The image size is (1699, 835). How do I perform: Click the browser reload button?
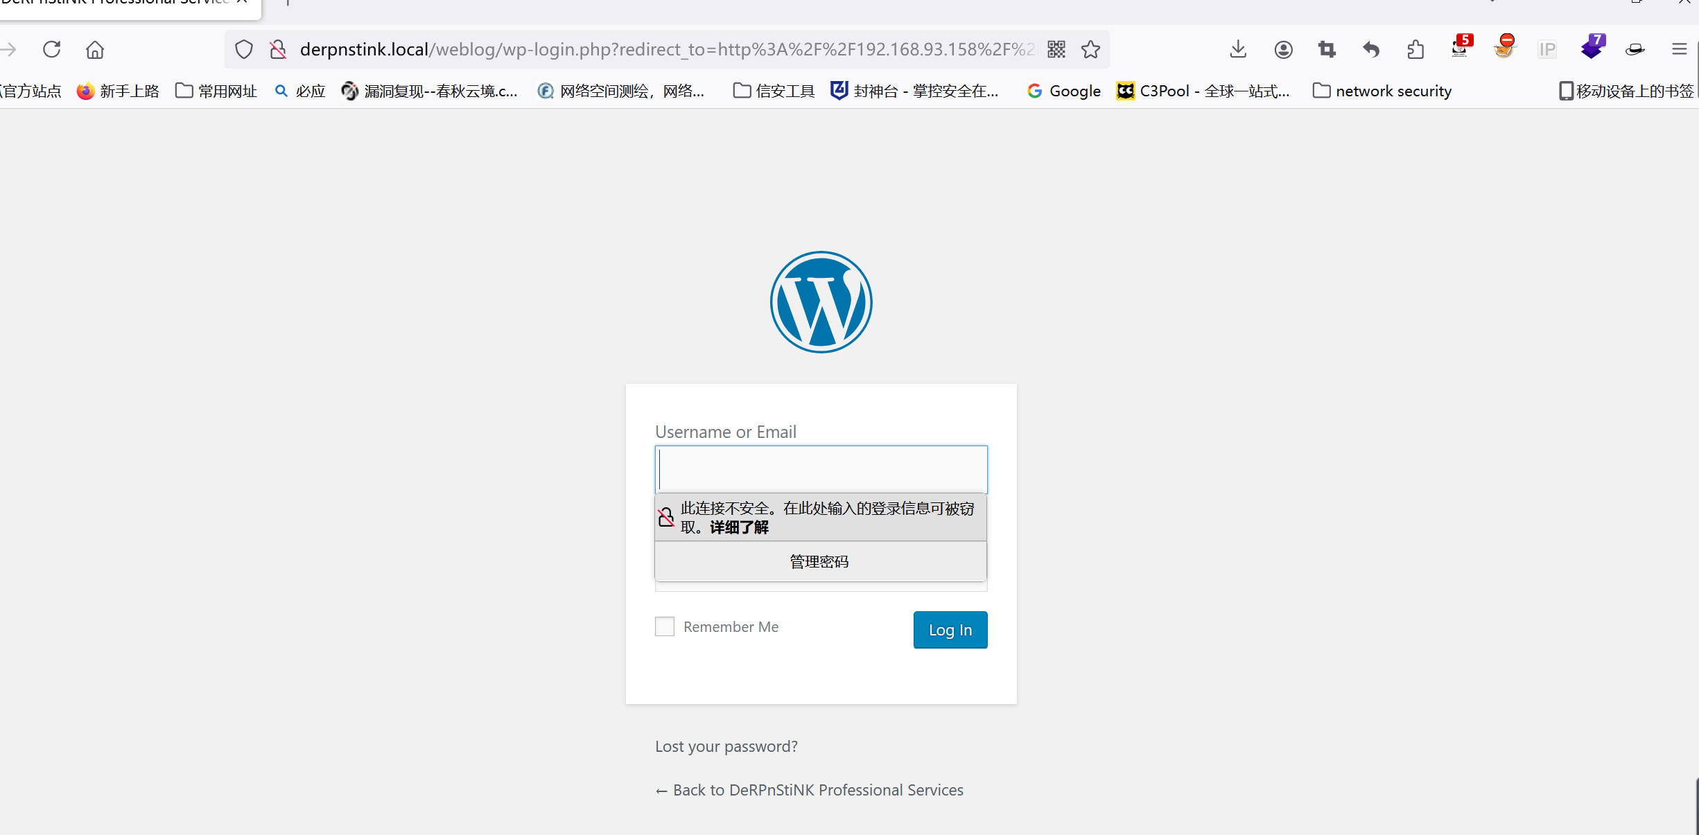coord(52,49)
